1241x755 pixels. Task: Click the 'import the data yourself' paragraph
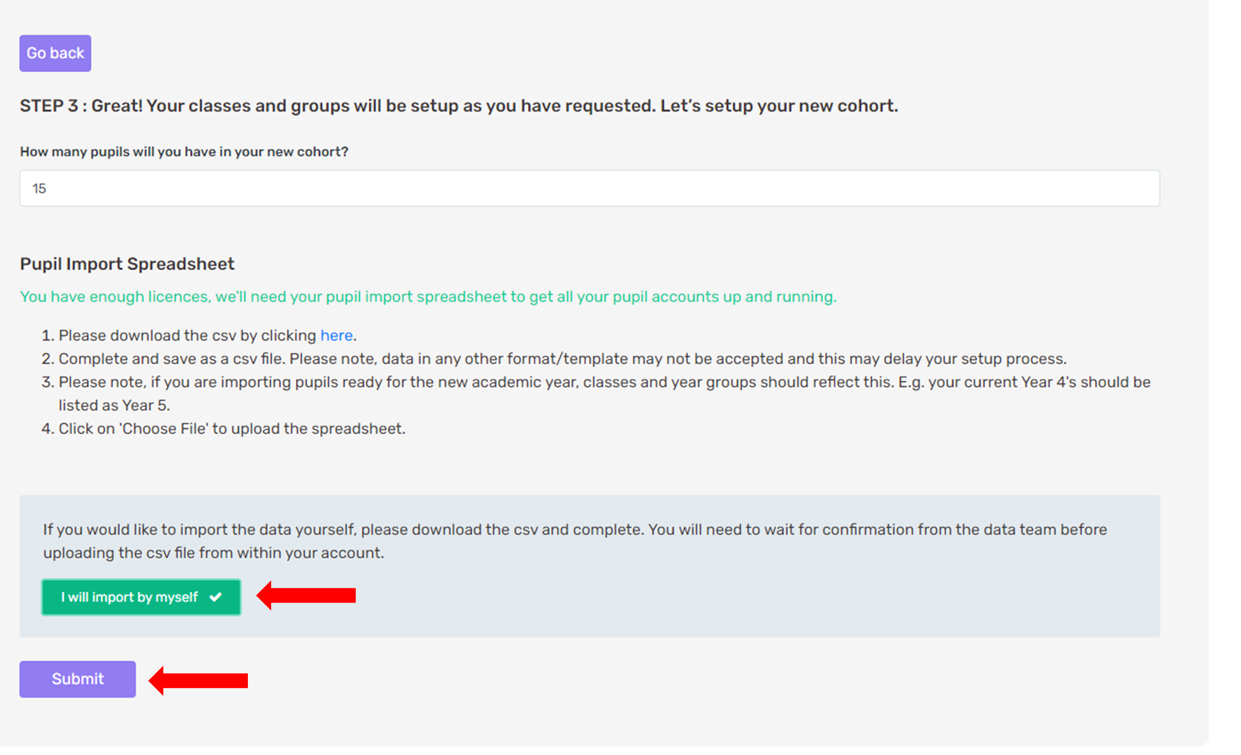tap(575, 529)
